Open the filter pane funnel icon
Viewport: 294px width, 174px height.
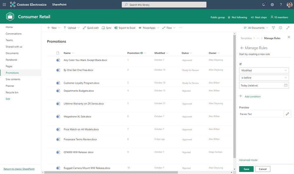(x=273, y=28)
